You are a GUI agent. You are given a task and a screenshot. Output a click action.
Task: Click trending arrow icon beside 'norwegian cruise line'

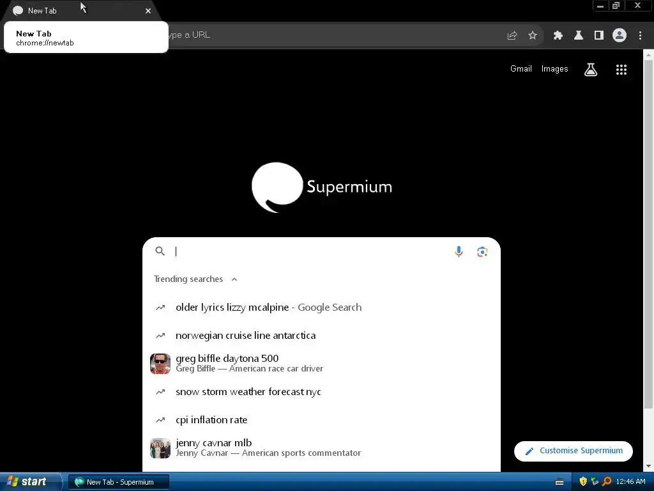160,336
